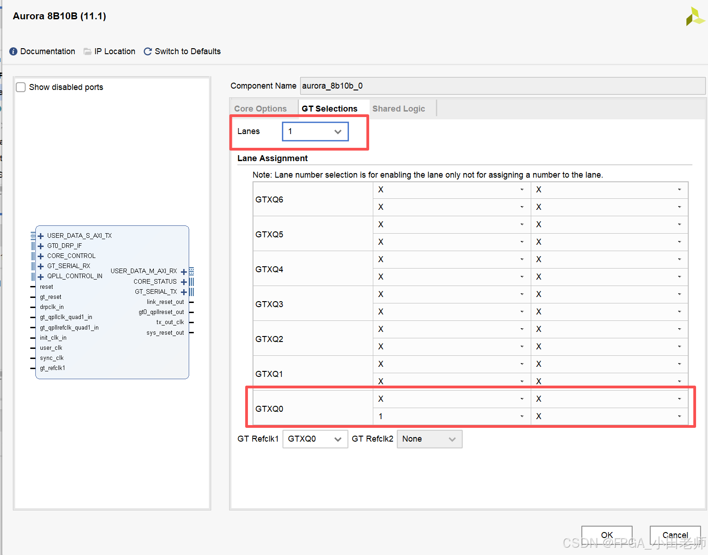Select the link_reset_out port label
Screen dimensions: 708x555
[165, 302]
